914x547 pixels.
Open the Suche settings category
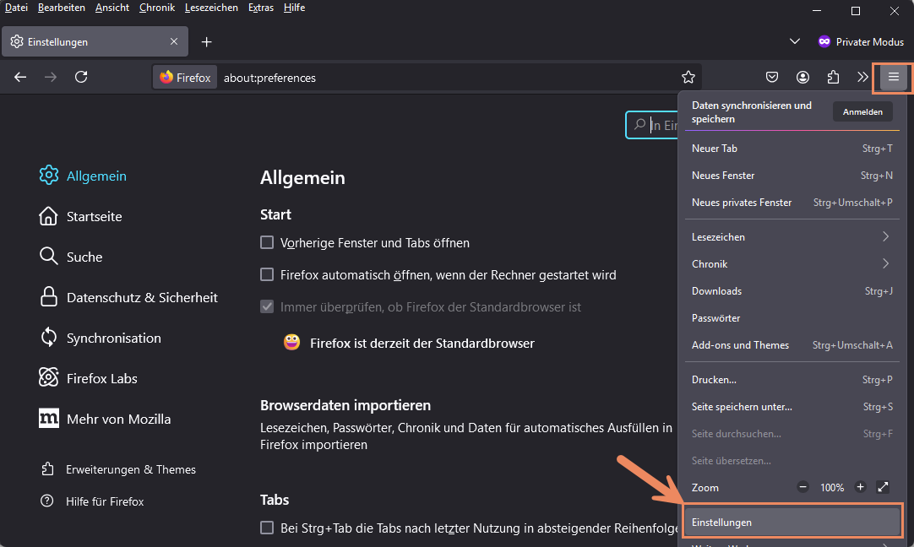[x=70, y=257]
